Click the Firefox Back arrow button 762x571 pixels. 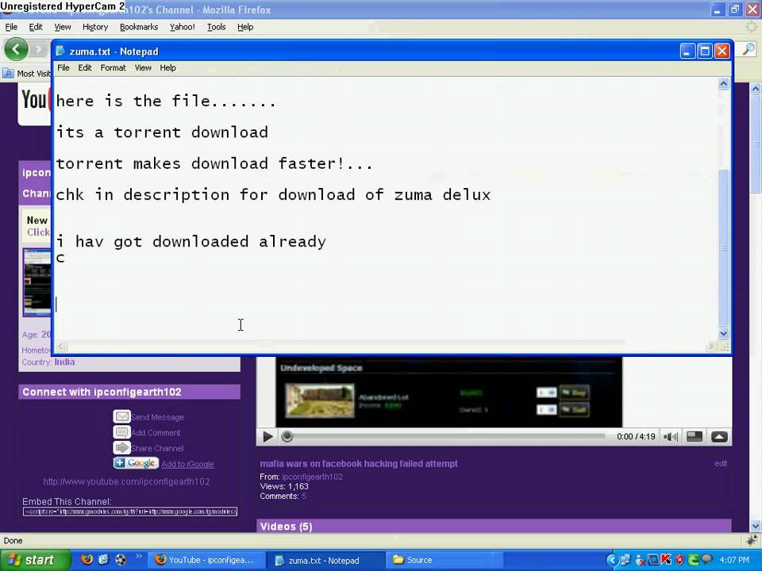(16, 49)
